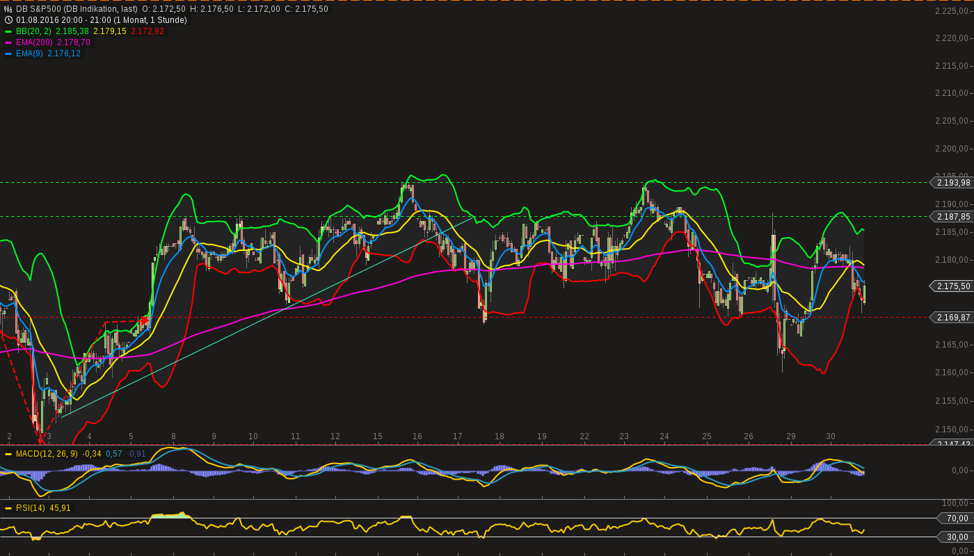Click the green 2.193,98 price level tag
The width and height of the screenshot is (974, 556).
pos(952,183)
